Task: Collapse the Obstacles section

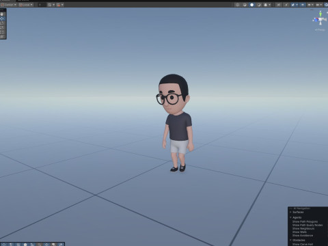Action: [290, 240]
